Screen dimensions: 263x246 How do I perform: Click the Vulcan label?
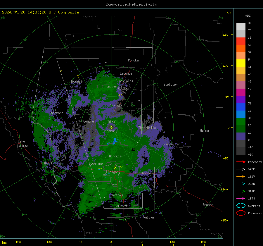(148, 217)
